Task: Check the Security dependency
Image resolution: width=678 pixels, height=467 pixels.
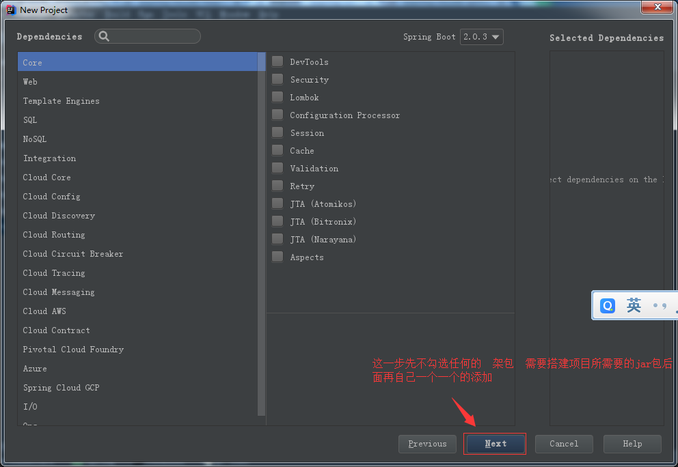Action: coord(277,79)
